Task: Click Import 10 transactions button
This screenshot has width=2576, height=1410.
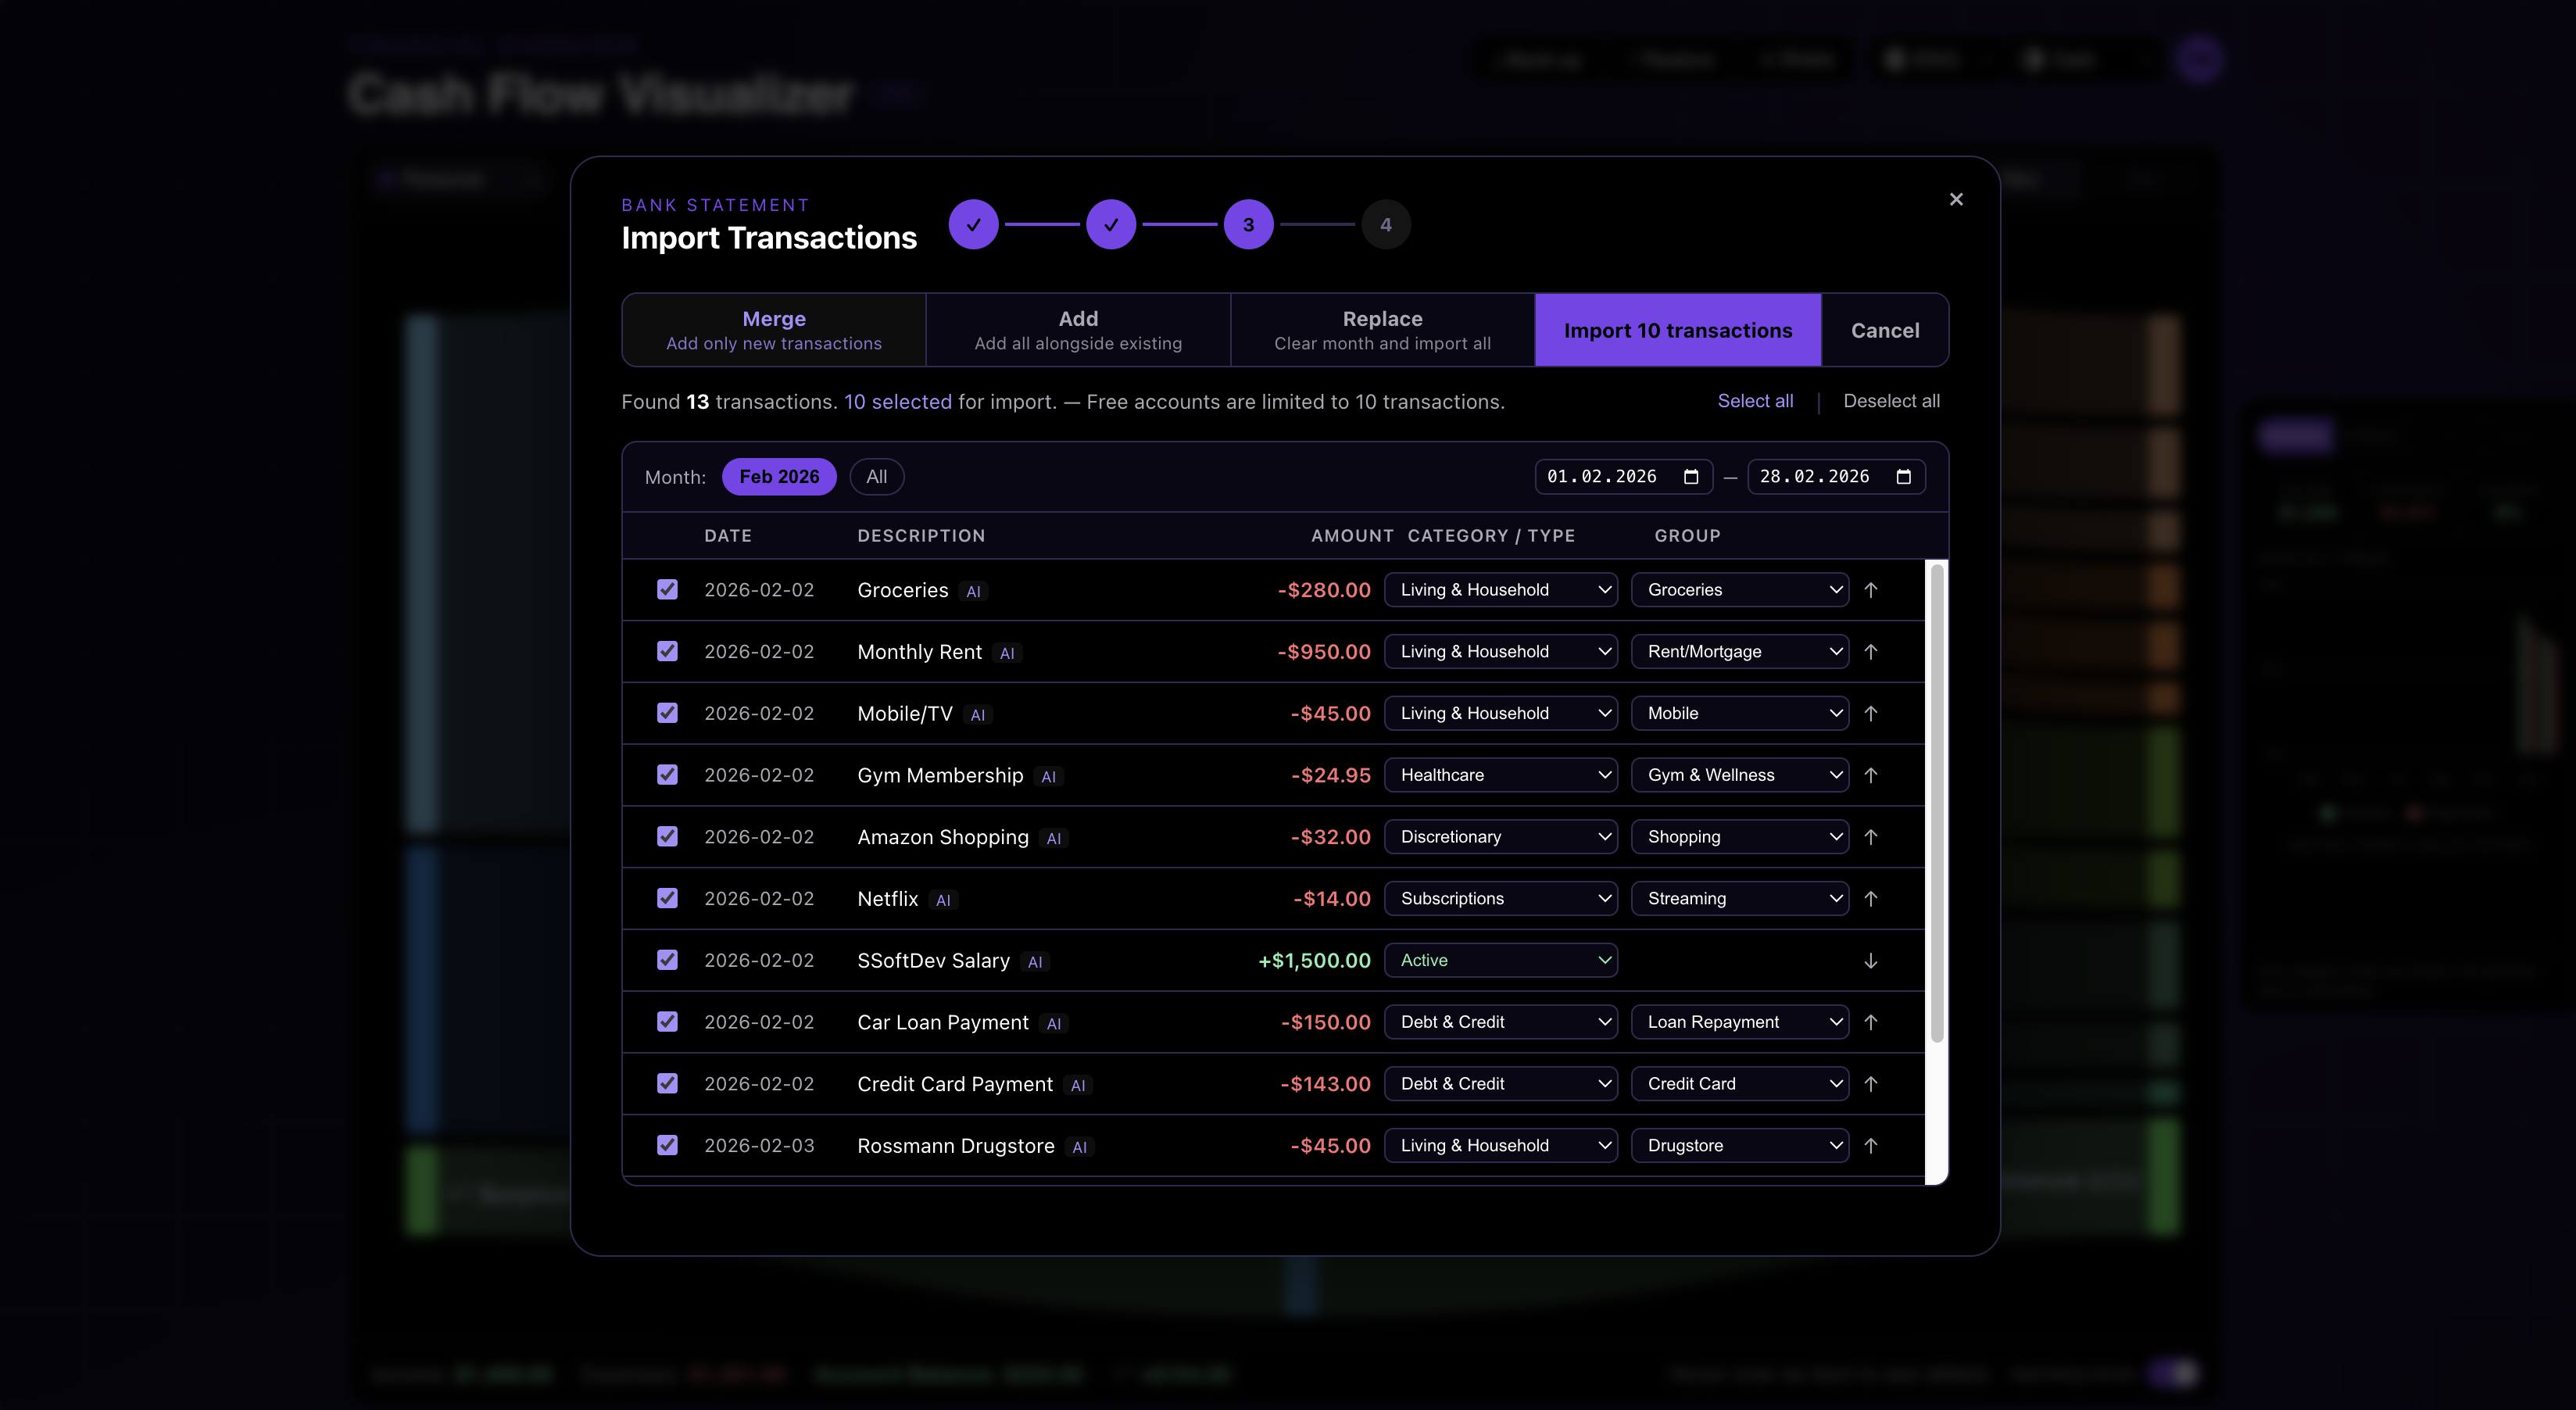Action: coord(1677,330)
